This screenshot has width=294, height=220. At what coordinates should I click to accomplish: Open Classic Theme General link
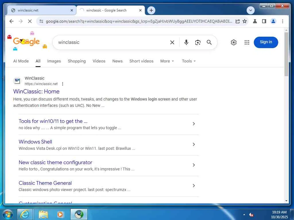click(45, 183)
